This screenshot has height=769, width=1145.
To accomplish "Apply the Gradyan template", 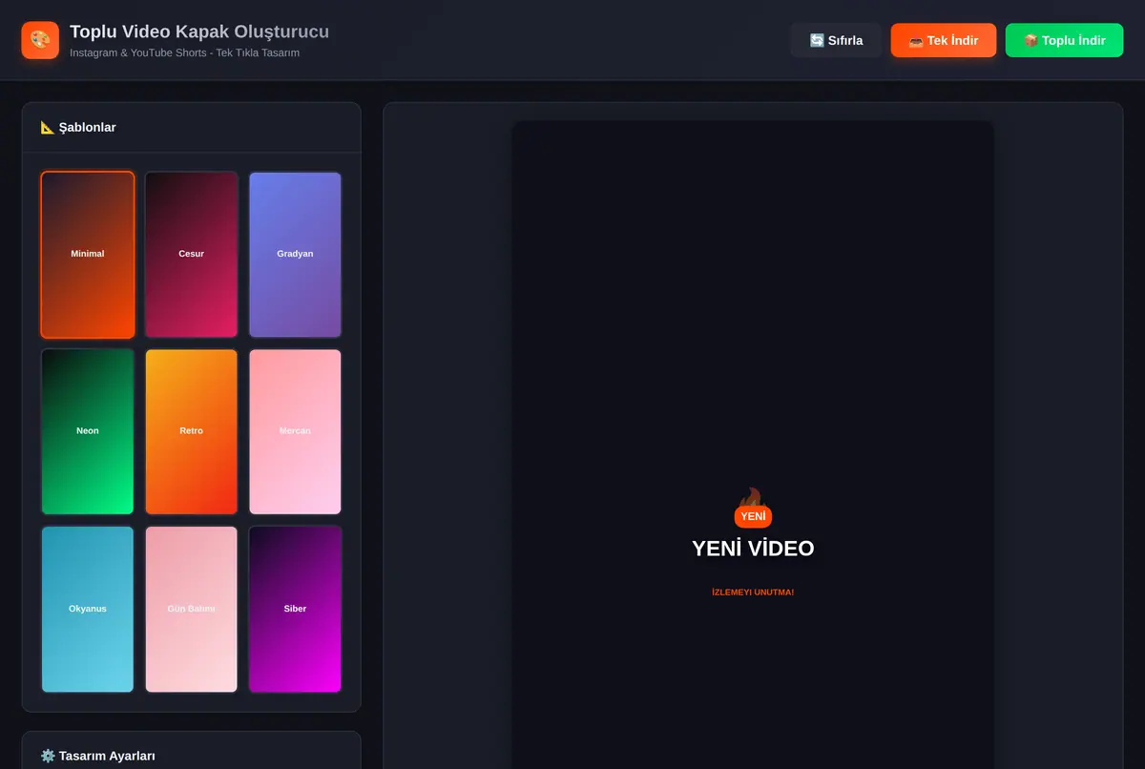I will click(295, 255).
